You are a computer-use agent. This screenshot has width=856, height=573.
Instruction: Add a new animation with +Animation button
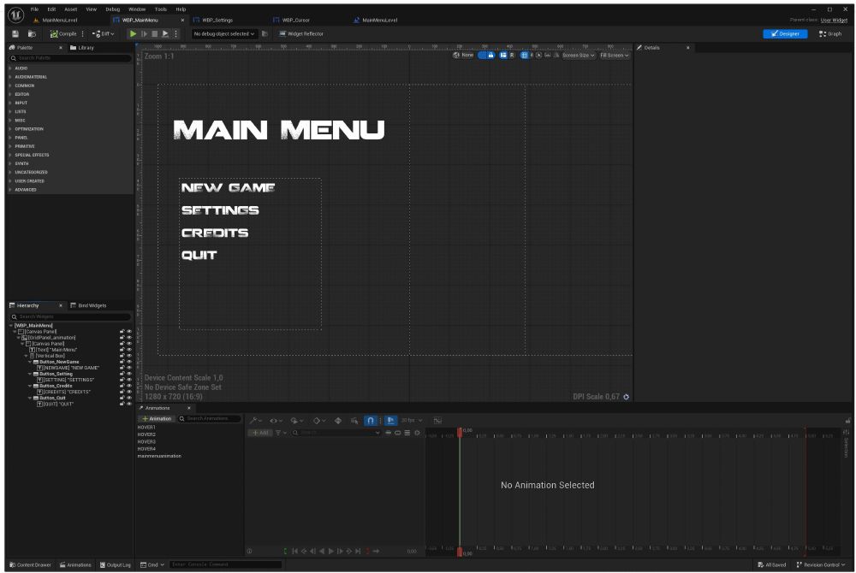pyautogui.click(x=157, y=419)
